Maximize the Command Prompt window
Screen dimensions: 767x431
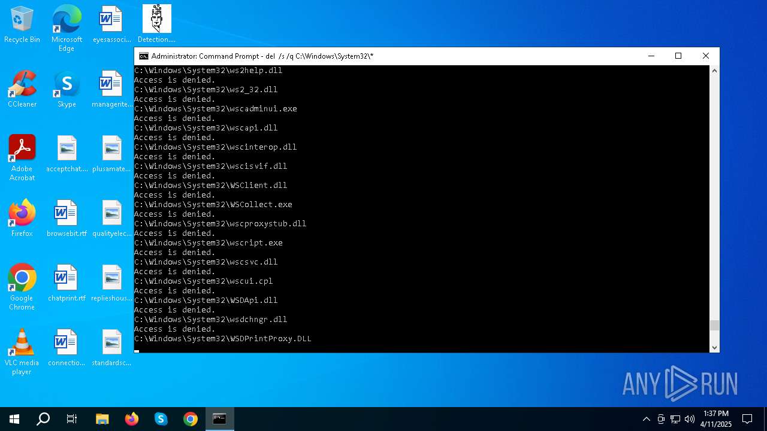(x=678, y=56)
